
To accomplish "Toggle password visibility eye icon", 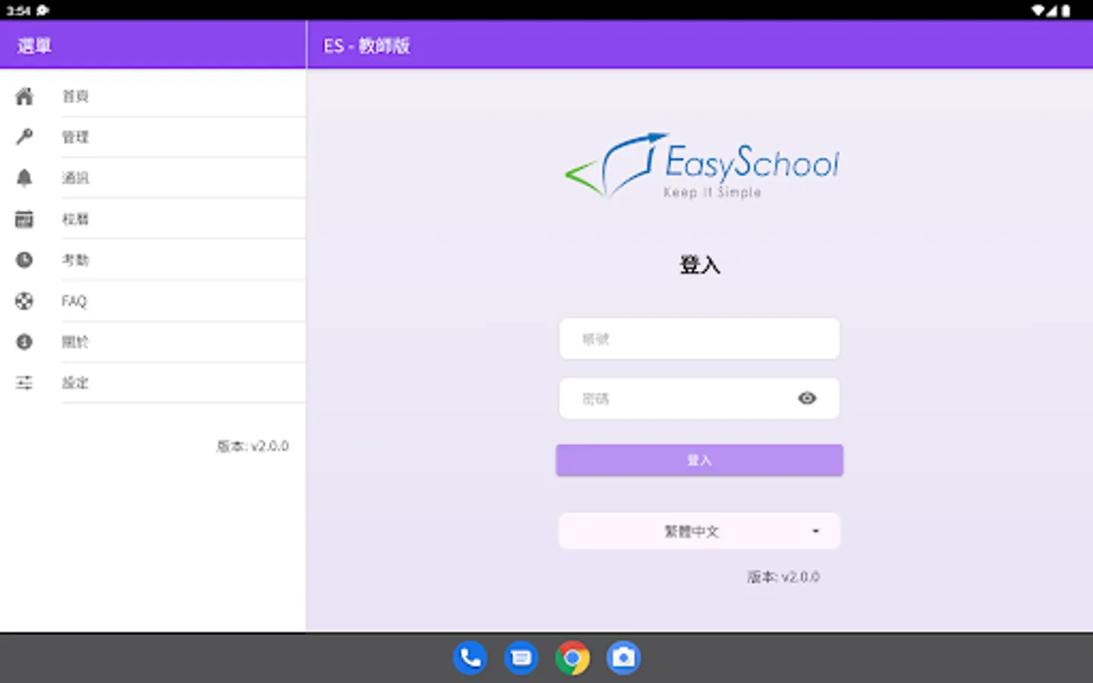I will click(x=808, y=398).
